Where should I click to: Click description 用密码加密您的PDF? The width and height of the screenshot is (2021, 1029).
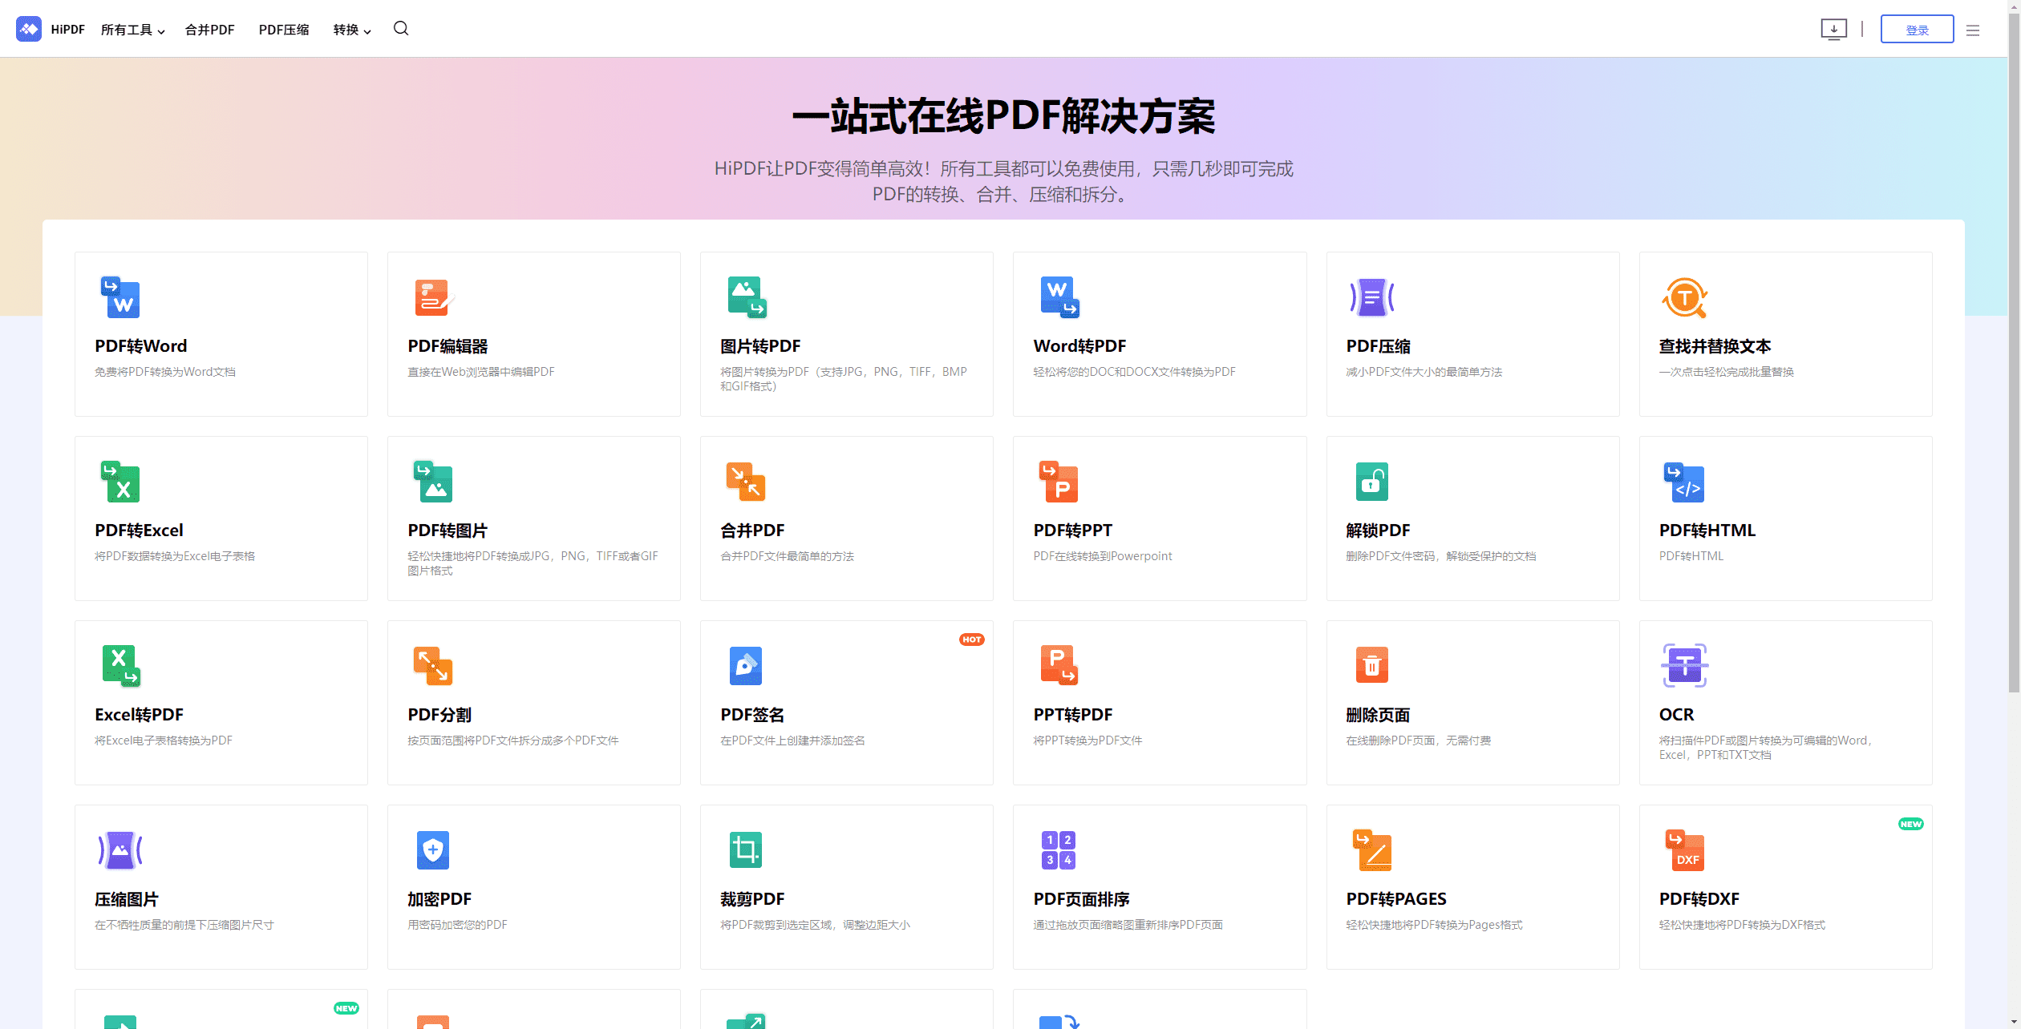click(457, 925)
